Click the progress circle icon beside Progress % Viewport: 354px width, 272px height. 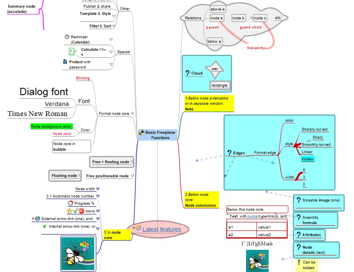pyautogui.click(x=70, y=203)
